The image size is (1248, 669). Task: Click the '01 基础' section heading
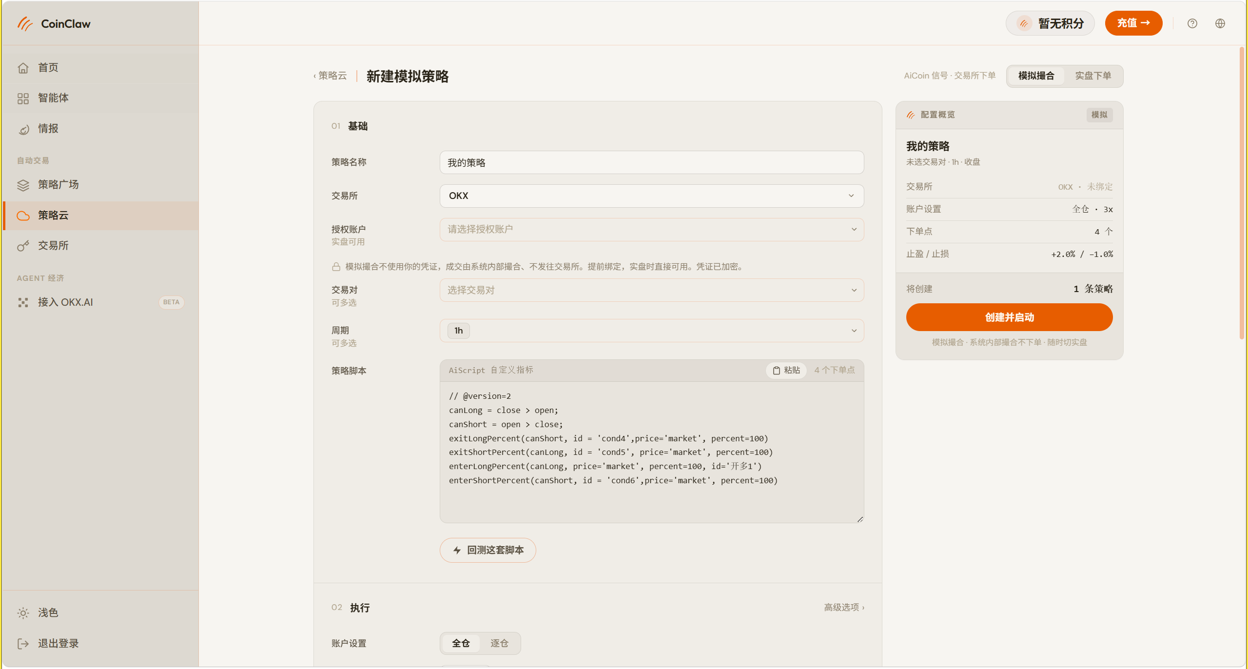pos(349,126)
